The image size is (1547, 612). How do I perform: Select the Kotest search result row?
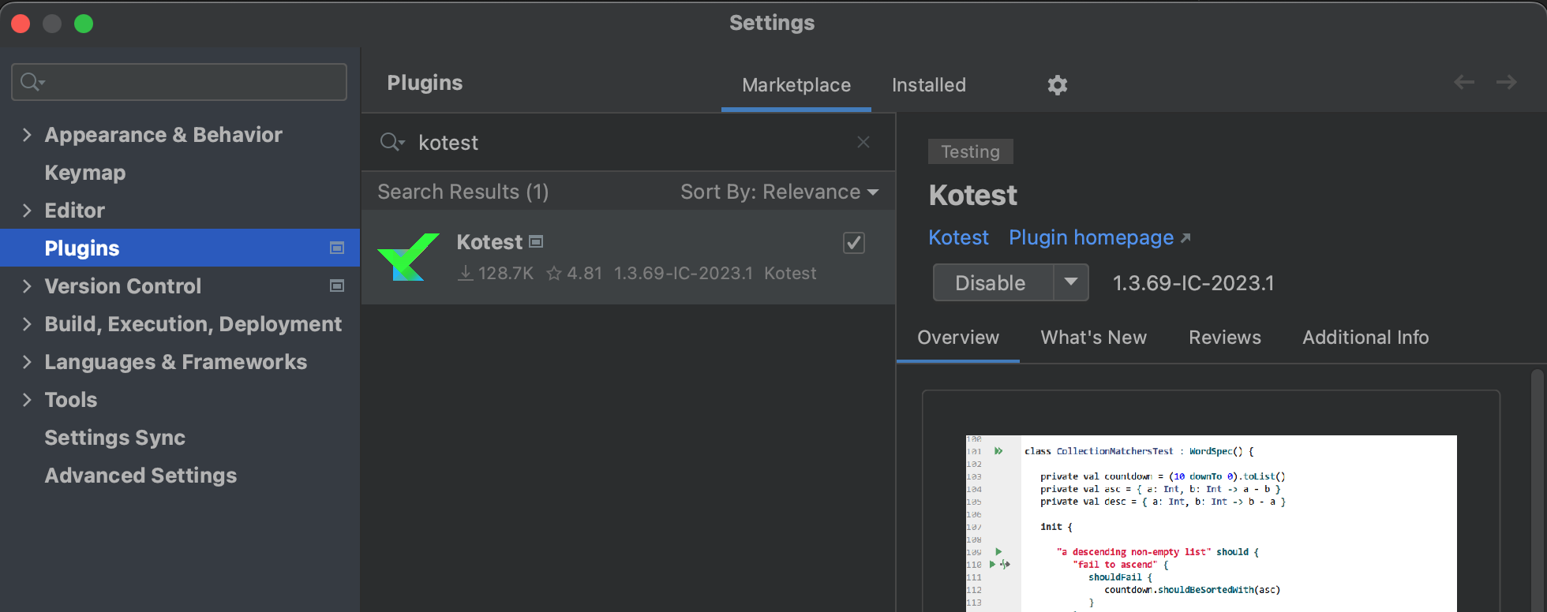[x=628, y=257]
